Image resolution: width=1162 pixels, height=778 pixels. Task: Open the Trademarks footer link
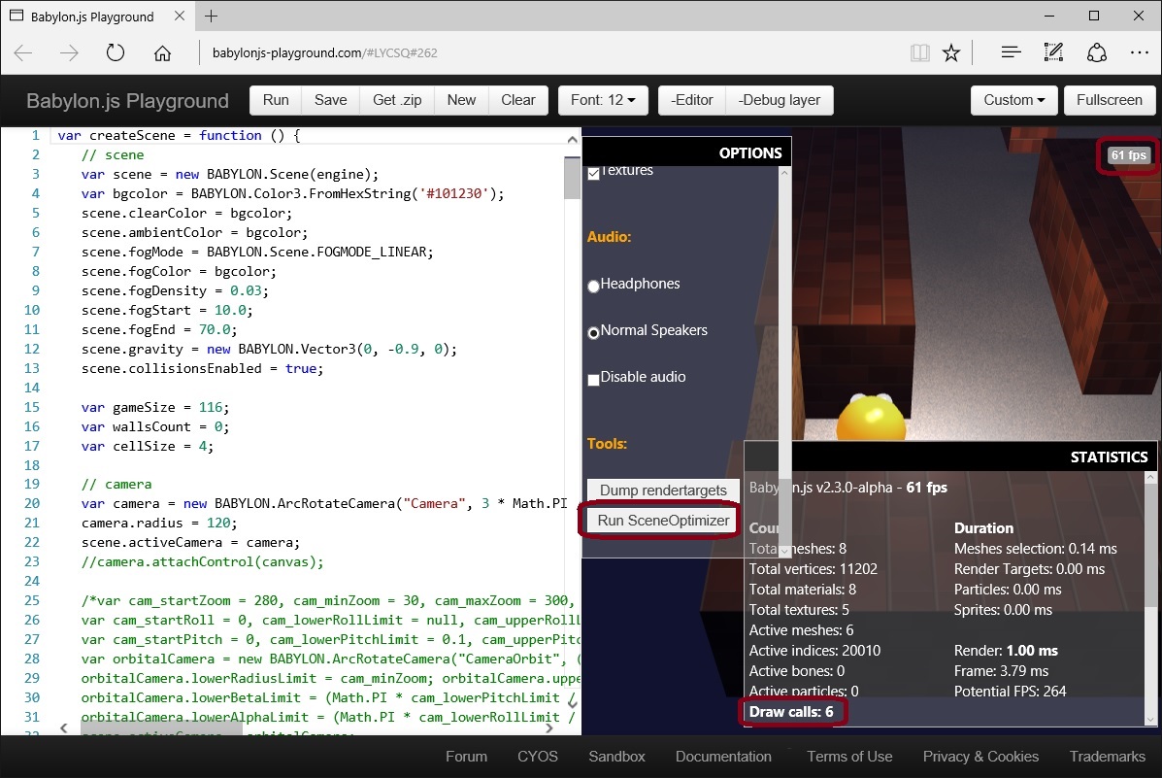click(1108, 757)
